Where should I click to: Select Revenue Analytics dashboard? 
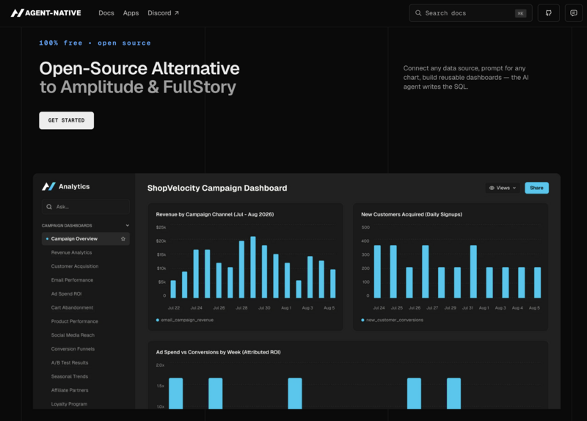(x=71, y=252)
